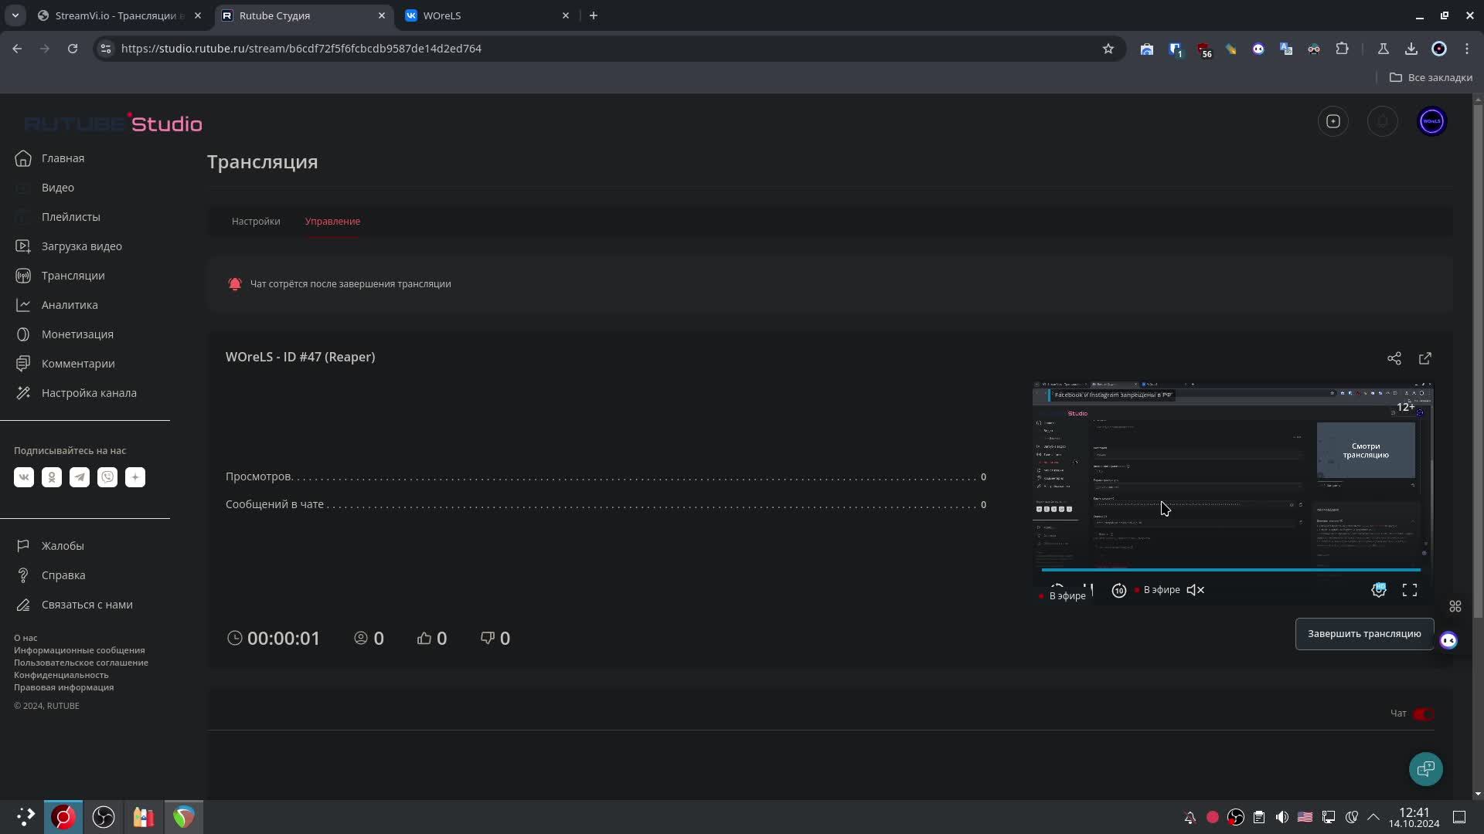Open the floating widget grid icon
The width and height of the screenshot is (1484, 834).
point(1455,606)
